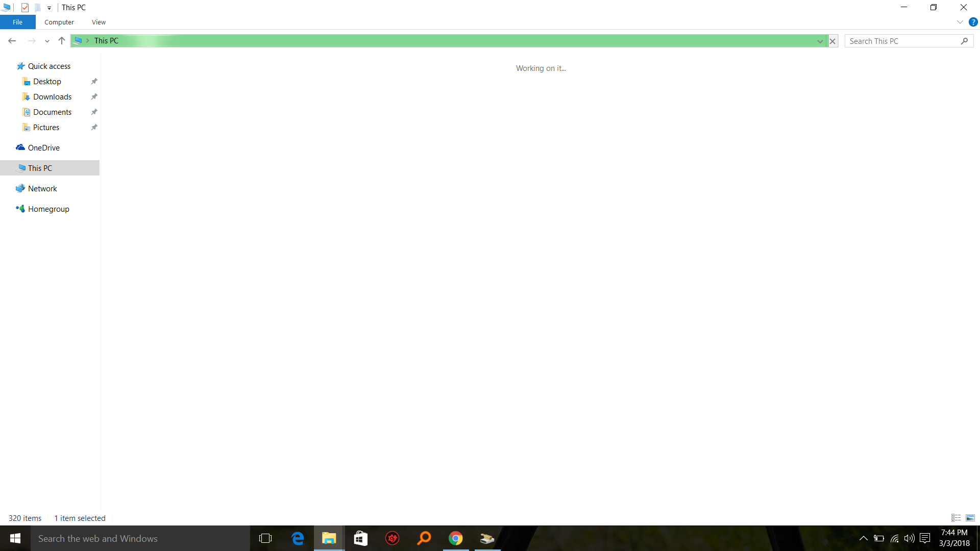
Task: Open Action Center notifications icon
Action: pyautogui.click(x=925, y=538)
